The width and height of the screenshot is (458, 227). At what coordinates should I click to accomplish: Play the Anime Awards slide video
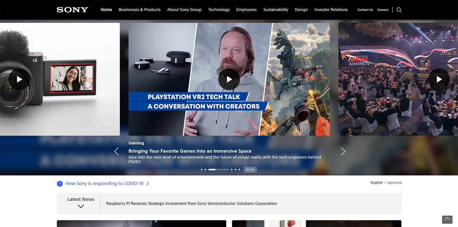point(439,79)
